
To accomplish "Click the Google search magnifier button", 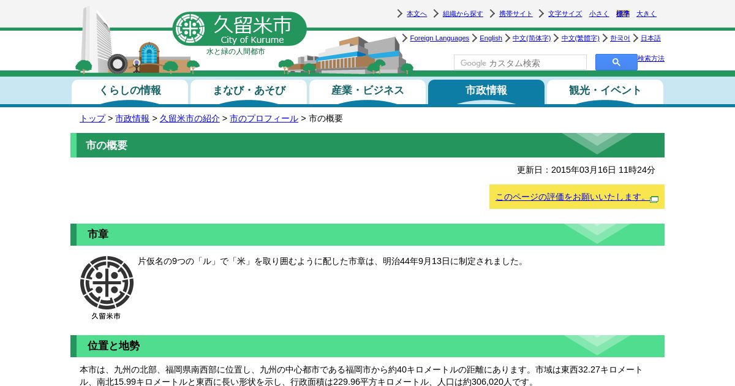I will coord(616,62).
